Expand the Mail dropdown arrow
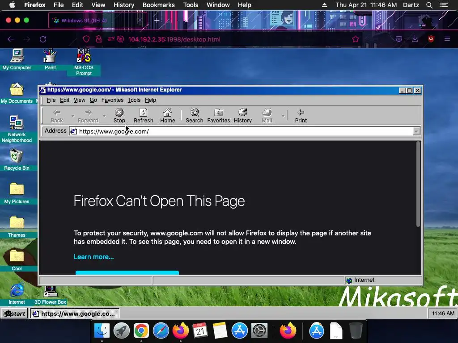Screen dimensions: 458x343 pyautogui.click(x=283, y=116)
